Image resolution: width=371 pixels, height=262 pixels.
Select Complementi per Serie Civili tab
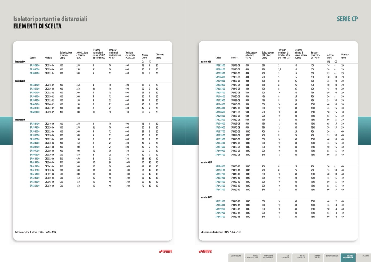click(x=268, y=257)
